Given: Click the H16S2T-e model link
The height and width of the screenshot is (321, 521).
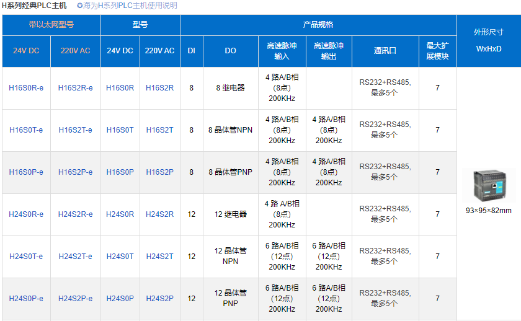Looking at the screenshot, I should point(75,130).
